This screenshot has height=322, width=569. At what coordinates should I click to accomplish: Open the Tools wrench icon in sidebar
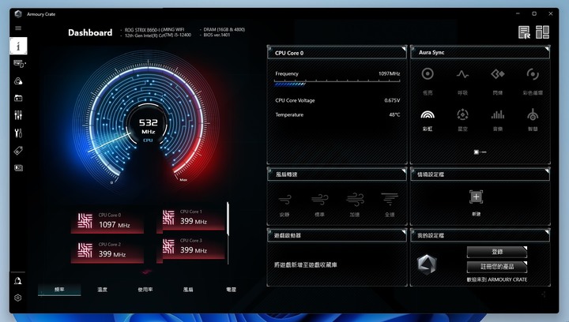tap(18, 133)
